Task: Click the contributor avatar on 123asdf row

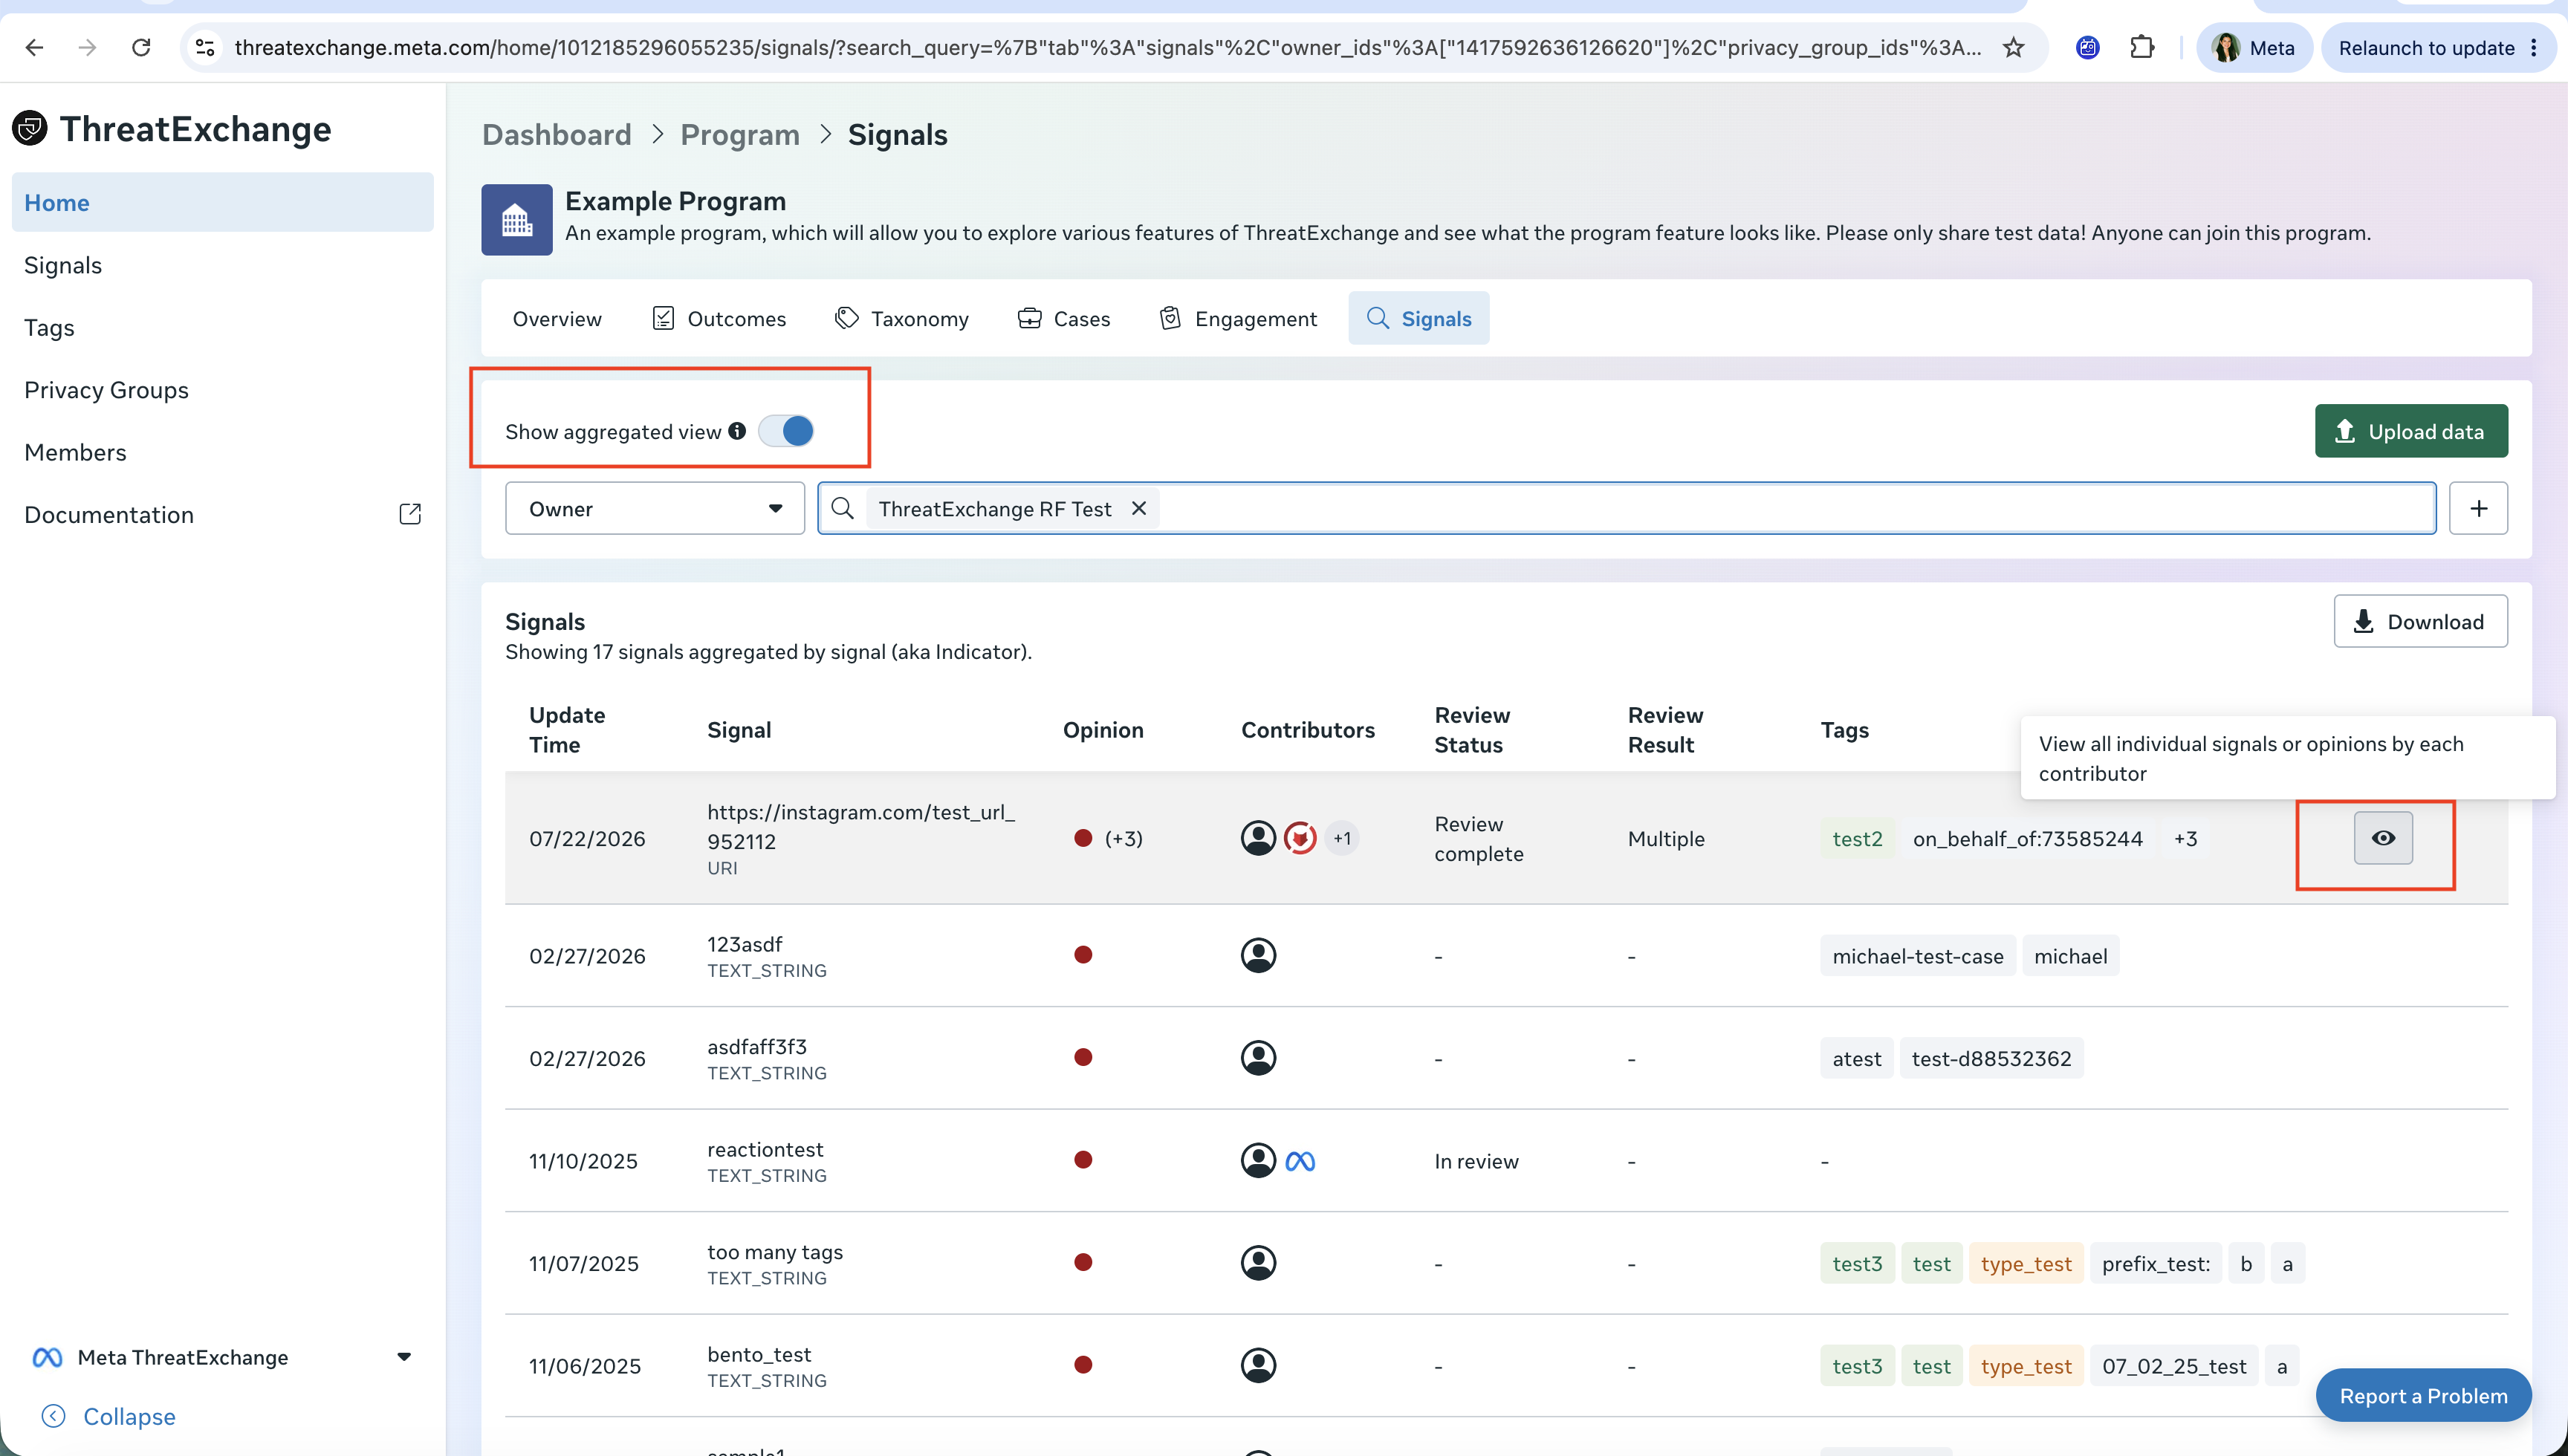Action: click(1258, 955)
